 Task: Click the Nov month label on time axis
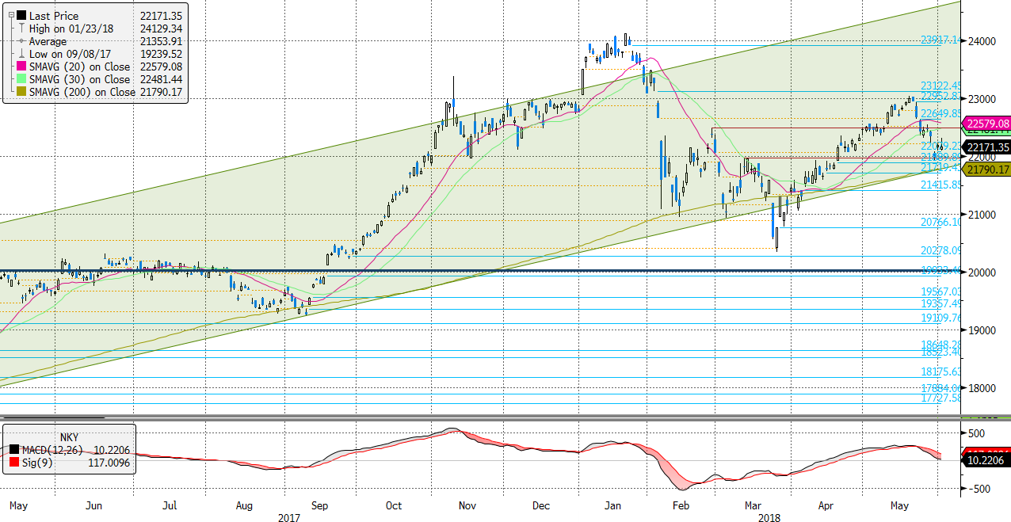pyautogui.click(x=467, y=505)
